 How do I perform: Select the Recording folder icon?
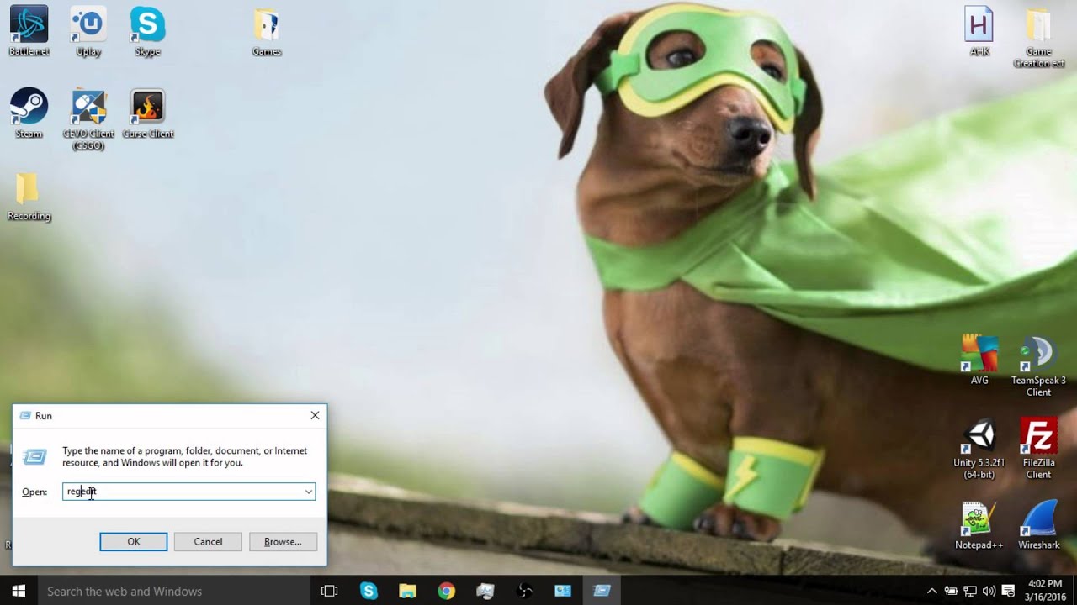[29, 196]
